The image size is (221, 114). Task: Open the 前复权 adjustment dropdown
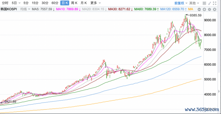(x=181, y=3)
